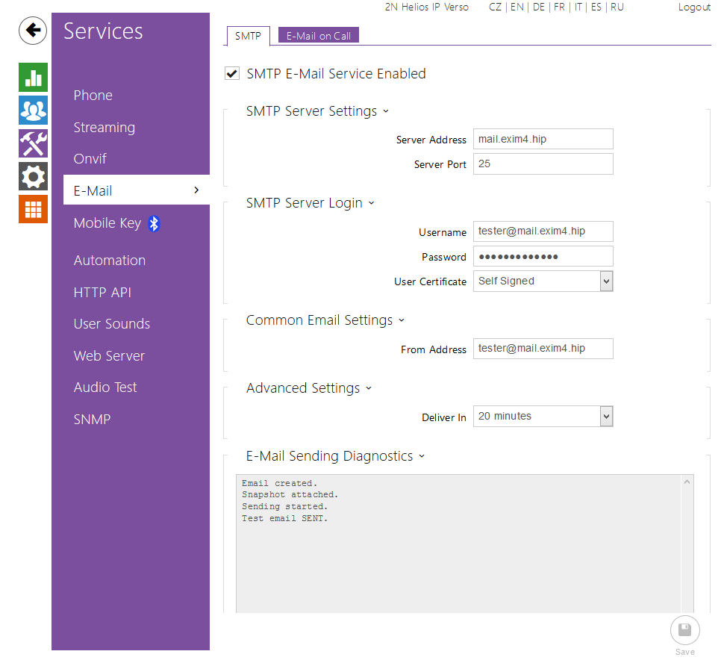Open the green Status chart icon
The height and width of the screenshot is (663, 727).
(34, 78)
